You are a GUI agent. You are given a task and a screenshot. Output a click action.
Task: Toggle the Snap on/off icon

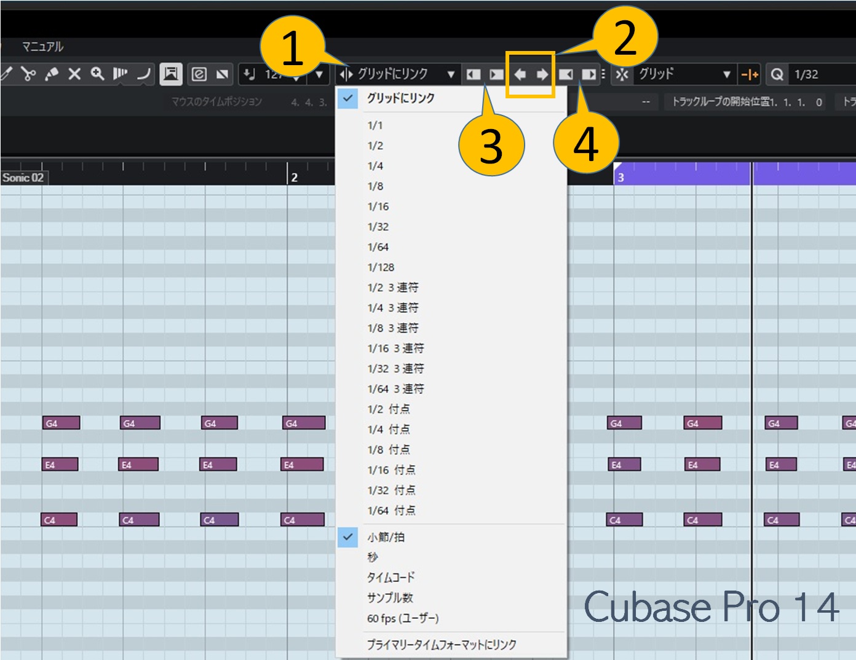622,74
